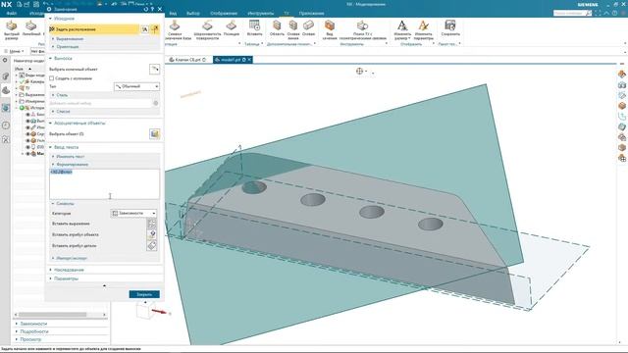This screenshot has height=353, width=628.
Task: Toggle fullscreen icon near command search
Action: (599, 13)
